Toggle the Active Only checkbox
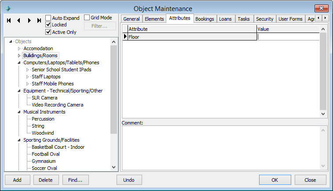This screenshot has height=191, width=333. (48, 32)
